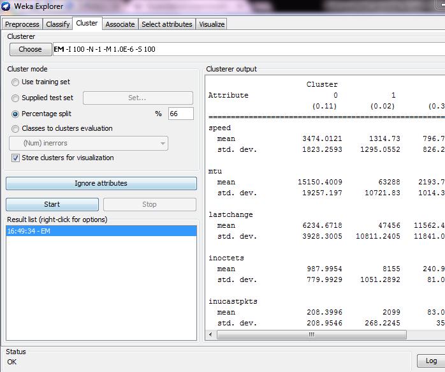Click the speed std. dev. value 1295.0552
The image size is (445, 372).
click(381, 150)
